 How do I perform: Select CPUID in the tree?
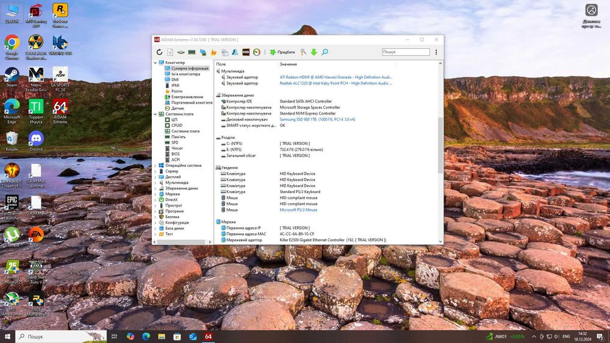(x=177, y=126)
